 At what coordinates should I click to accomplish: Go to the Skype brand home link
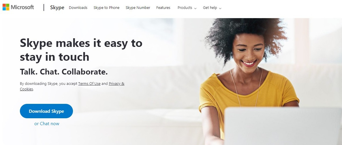click(57, 7)
